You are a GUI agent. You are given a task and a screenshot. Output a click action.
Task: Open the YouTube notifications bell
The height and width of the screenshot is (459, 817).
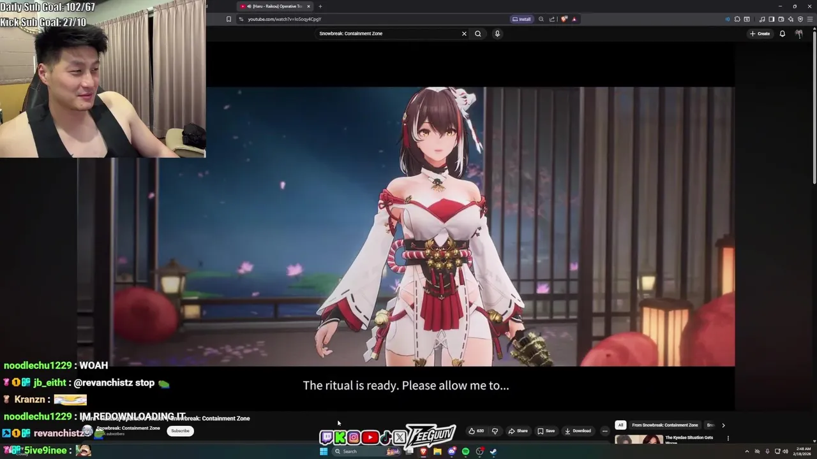pyautogui.click(x=782, y=33)
